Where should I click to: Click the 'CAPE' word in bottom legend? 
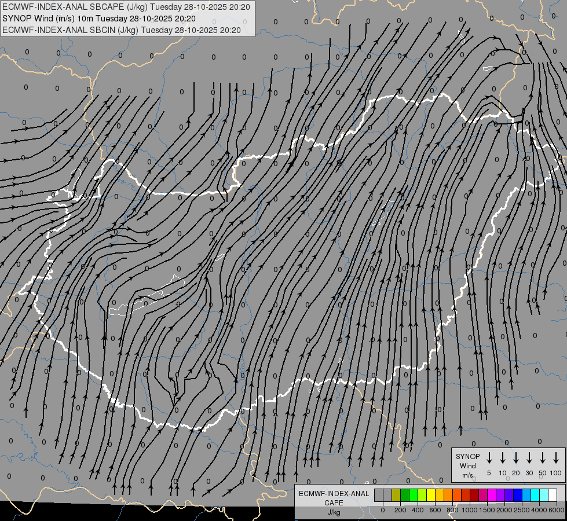point(334,503)
